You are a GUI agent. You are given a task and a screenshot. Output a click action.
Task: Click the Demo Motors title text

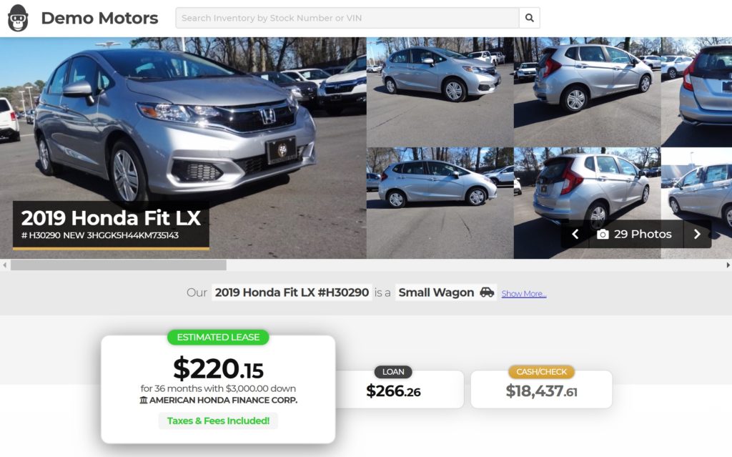pyautogui.click(x=99, y=18)
